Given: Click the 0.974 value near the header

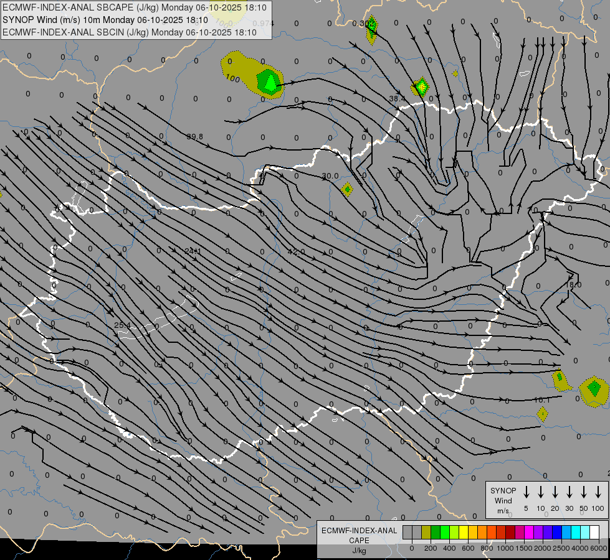Looking at the screenshot, I should [263, 23].
